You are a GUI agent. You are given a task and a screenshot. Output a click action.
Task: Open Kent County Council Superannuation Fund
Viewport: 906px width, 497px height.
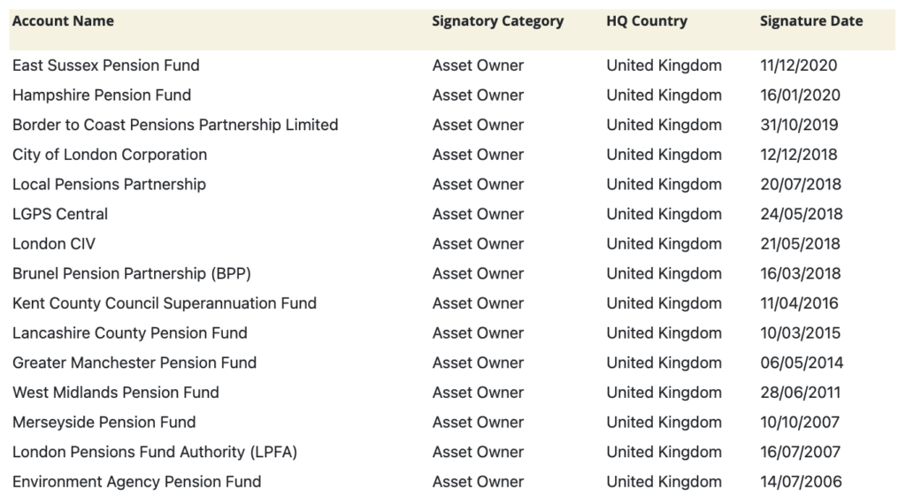(x=165, y=303)
